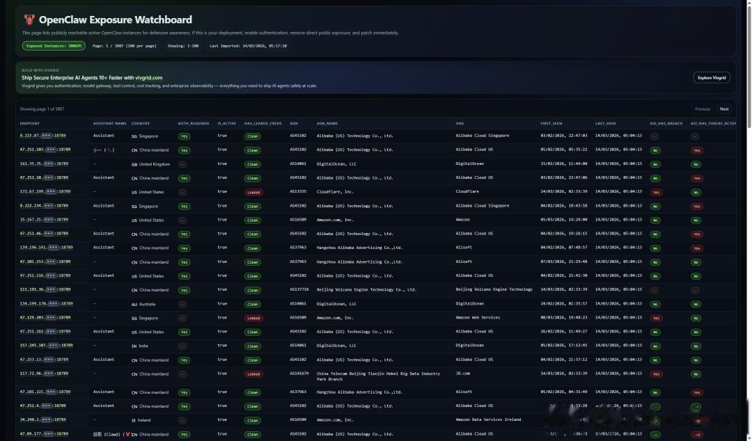Click the ASSISTANT NAME column header

point(110,124)
